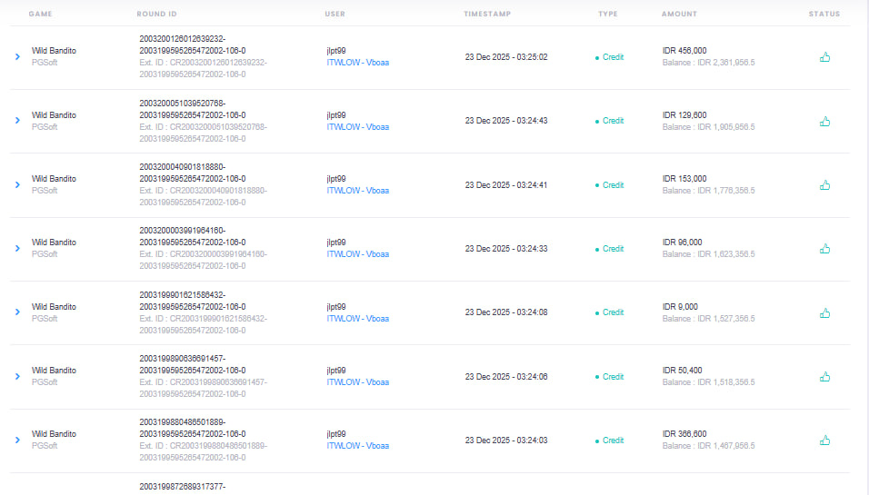Click amount IDR 386,600
Viewport: 869px width, 495px height.
pos(684,434)
